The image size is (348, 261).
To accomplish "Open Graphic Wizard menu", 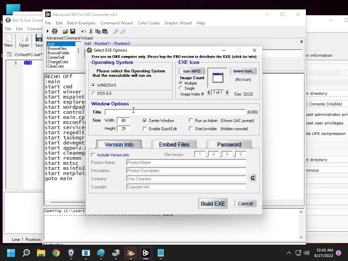I will tap(178, 23).
